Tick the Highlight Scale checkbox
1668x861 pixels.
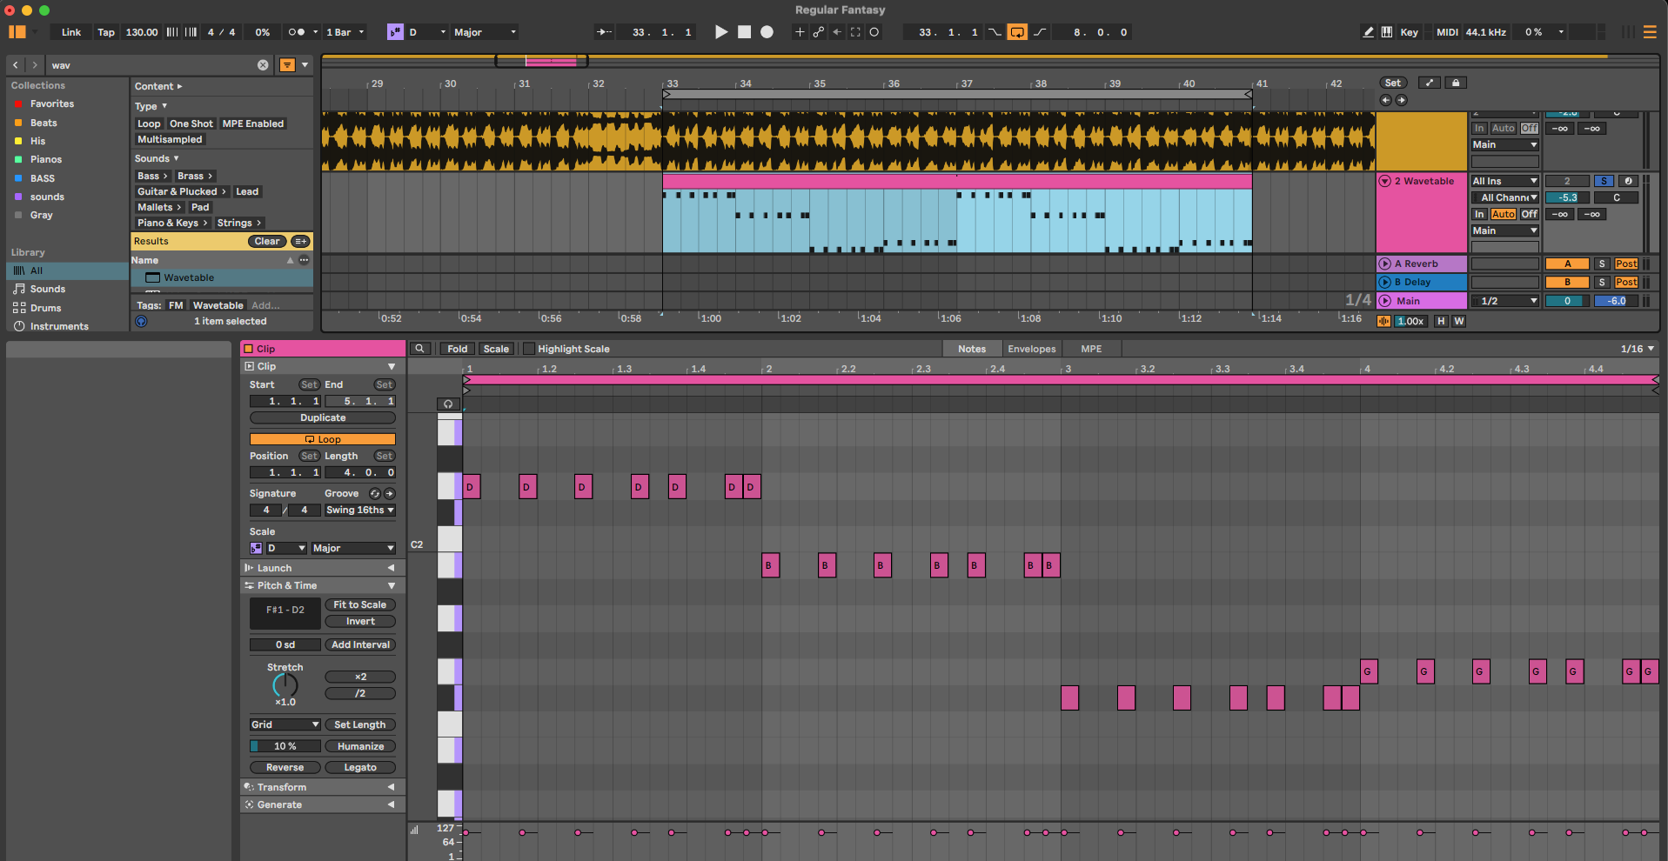click(528, 349)
